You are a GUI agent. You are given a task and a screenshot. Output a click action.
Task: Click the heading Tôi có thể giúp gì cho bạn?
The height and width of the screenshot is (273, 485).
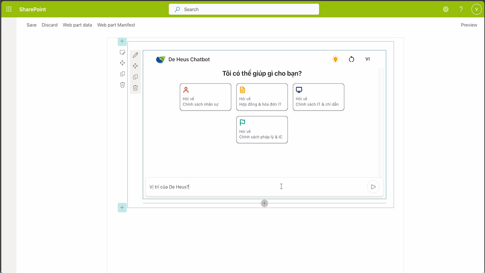[262, 73]
